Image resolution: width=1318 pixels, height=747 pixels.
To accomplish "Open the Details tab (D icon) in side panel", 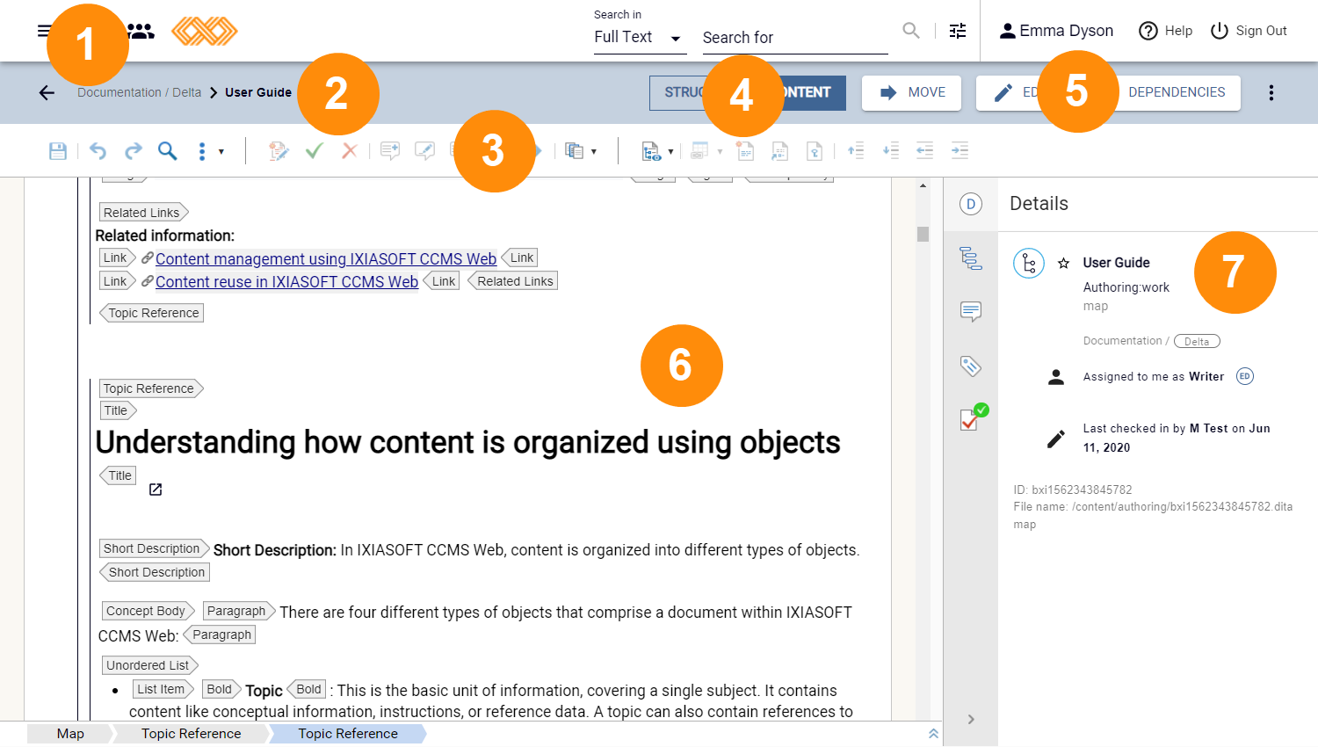I will 971,204.
